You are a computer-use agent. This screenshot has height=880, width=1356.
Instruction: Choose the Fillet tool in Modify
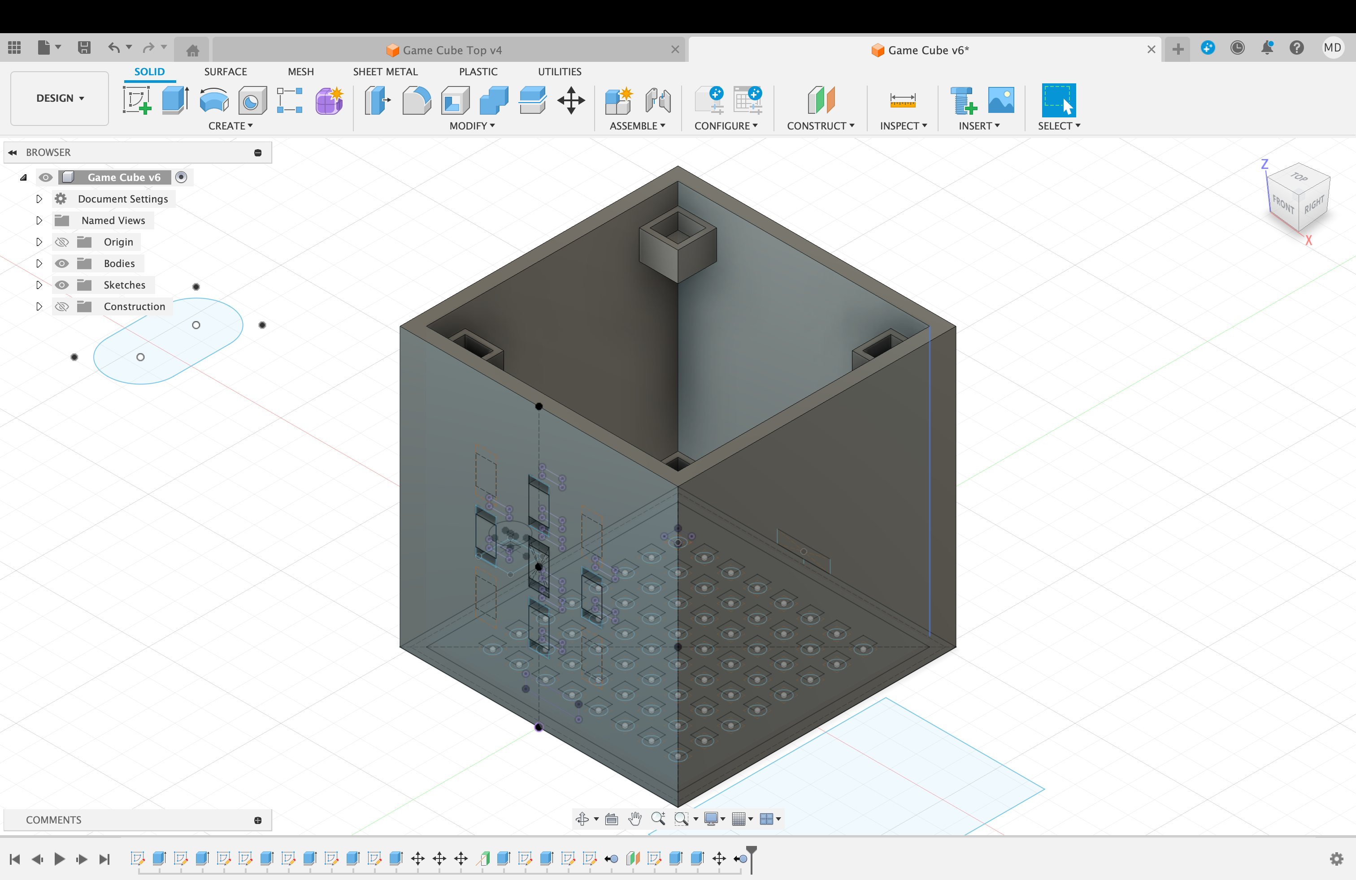pos(417,100)
